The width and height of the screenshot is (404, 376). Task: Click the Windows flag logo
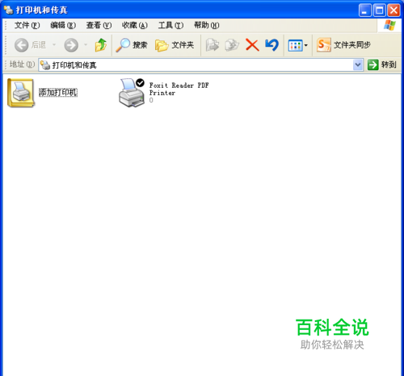tap(389, 26)
